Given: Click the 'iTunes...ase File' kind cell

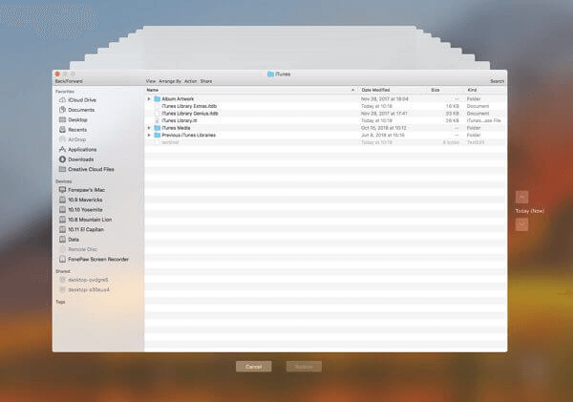Looking at the screenshot, I should click(x=483, y=120).
